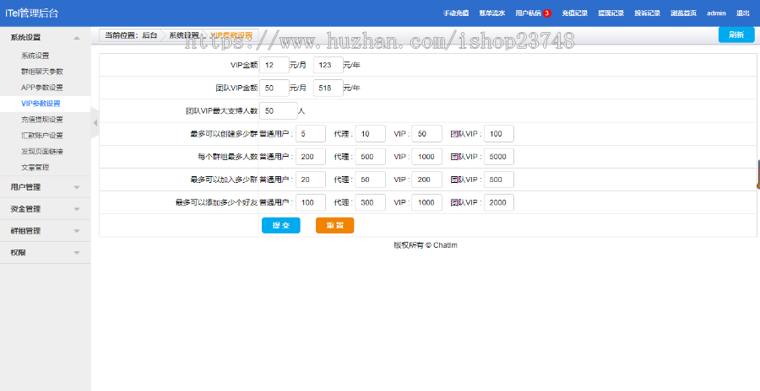Click the red badge on 用户私信
This screenshot has width=760, height=391.
click(547, 13)
